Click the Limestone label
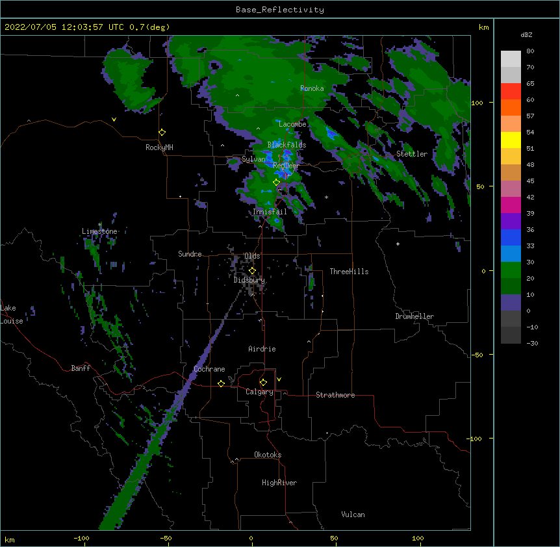 pyautogui.click(x=99, y=231)
